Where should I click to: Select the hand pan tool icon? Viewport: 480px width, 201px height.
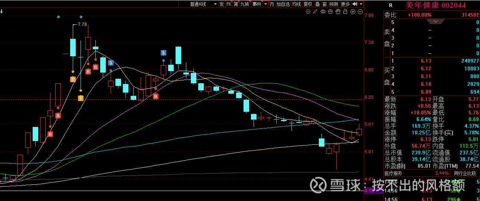tap(338, 12)
